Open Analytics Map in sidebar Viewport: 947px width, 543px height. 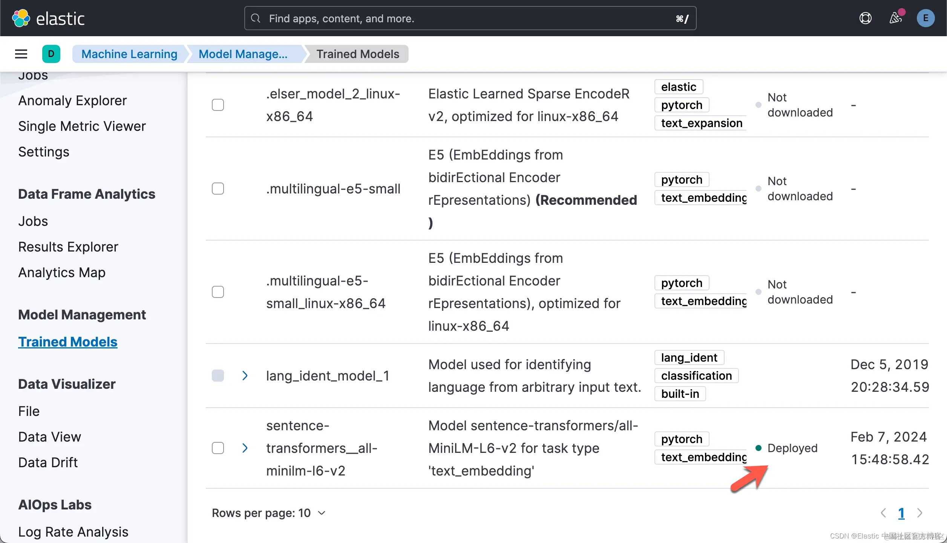(62, 272)
